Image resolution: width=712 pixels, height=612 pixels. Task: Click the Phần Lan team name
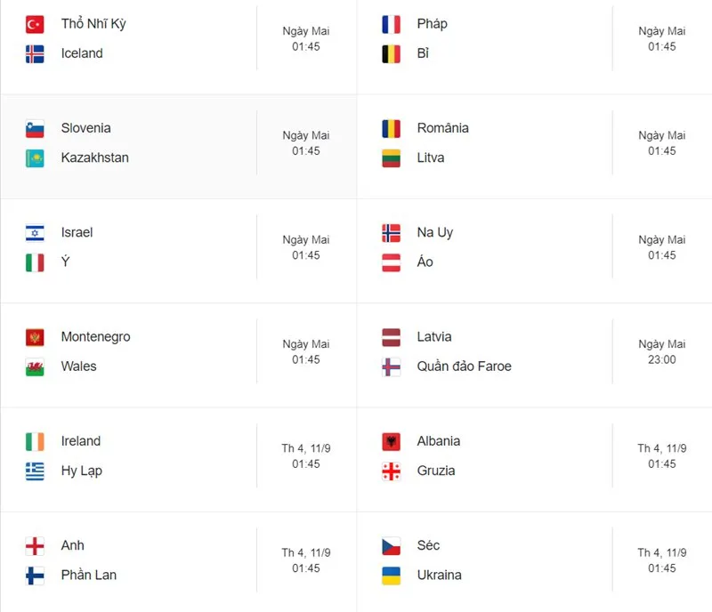(x=89, y=575)
